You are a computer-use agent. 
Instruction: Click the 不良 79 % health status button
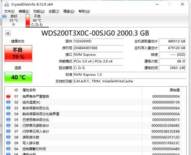tap(18, 53)
